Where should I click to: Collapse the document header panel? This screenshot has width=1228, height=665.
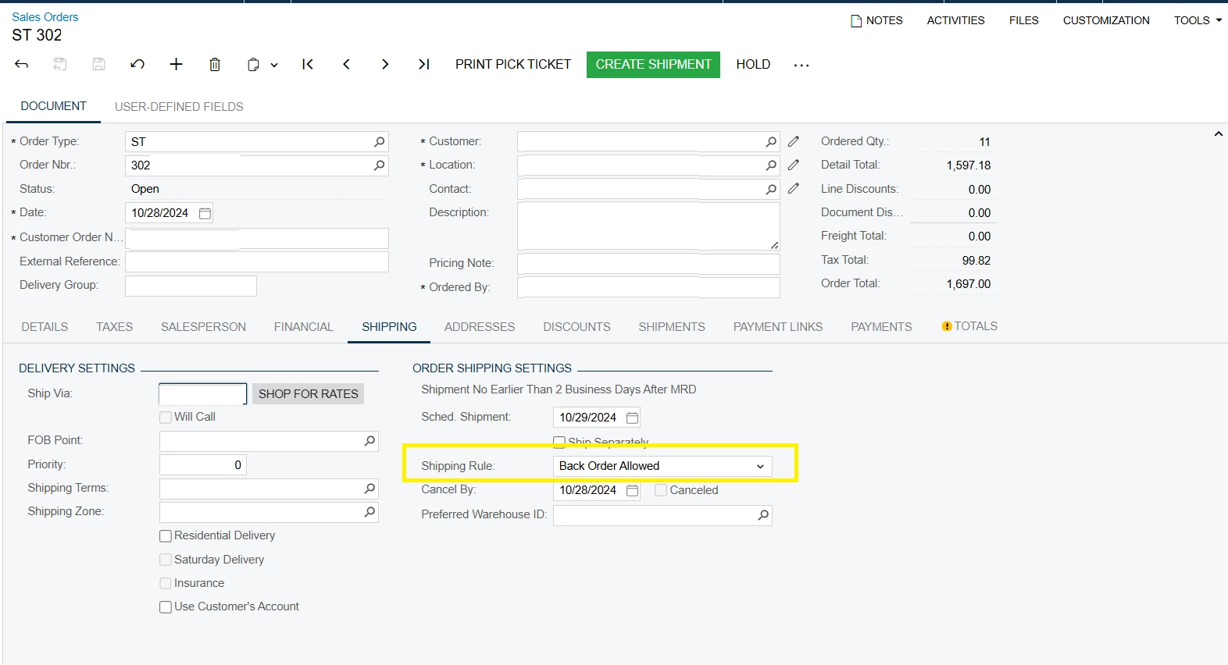1218,134
